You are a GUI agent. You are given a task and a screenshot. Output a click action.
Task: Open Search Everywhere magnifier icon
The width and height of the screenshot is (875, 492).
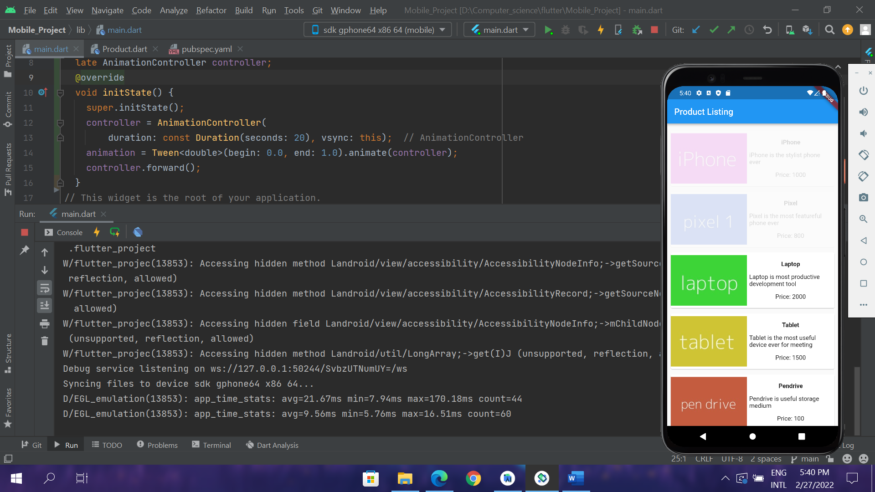pyautogui.click(x=830, y=30)
